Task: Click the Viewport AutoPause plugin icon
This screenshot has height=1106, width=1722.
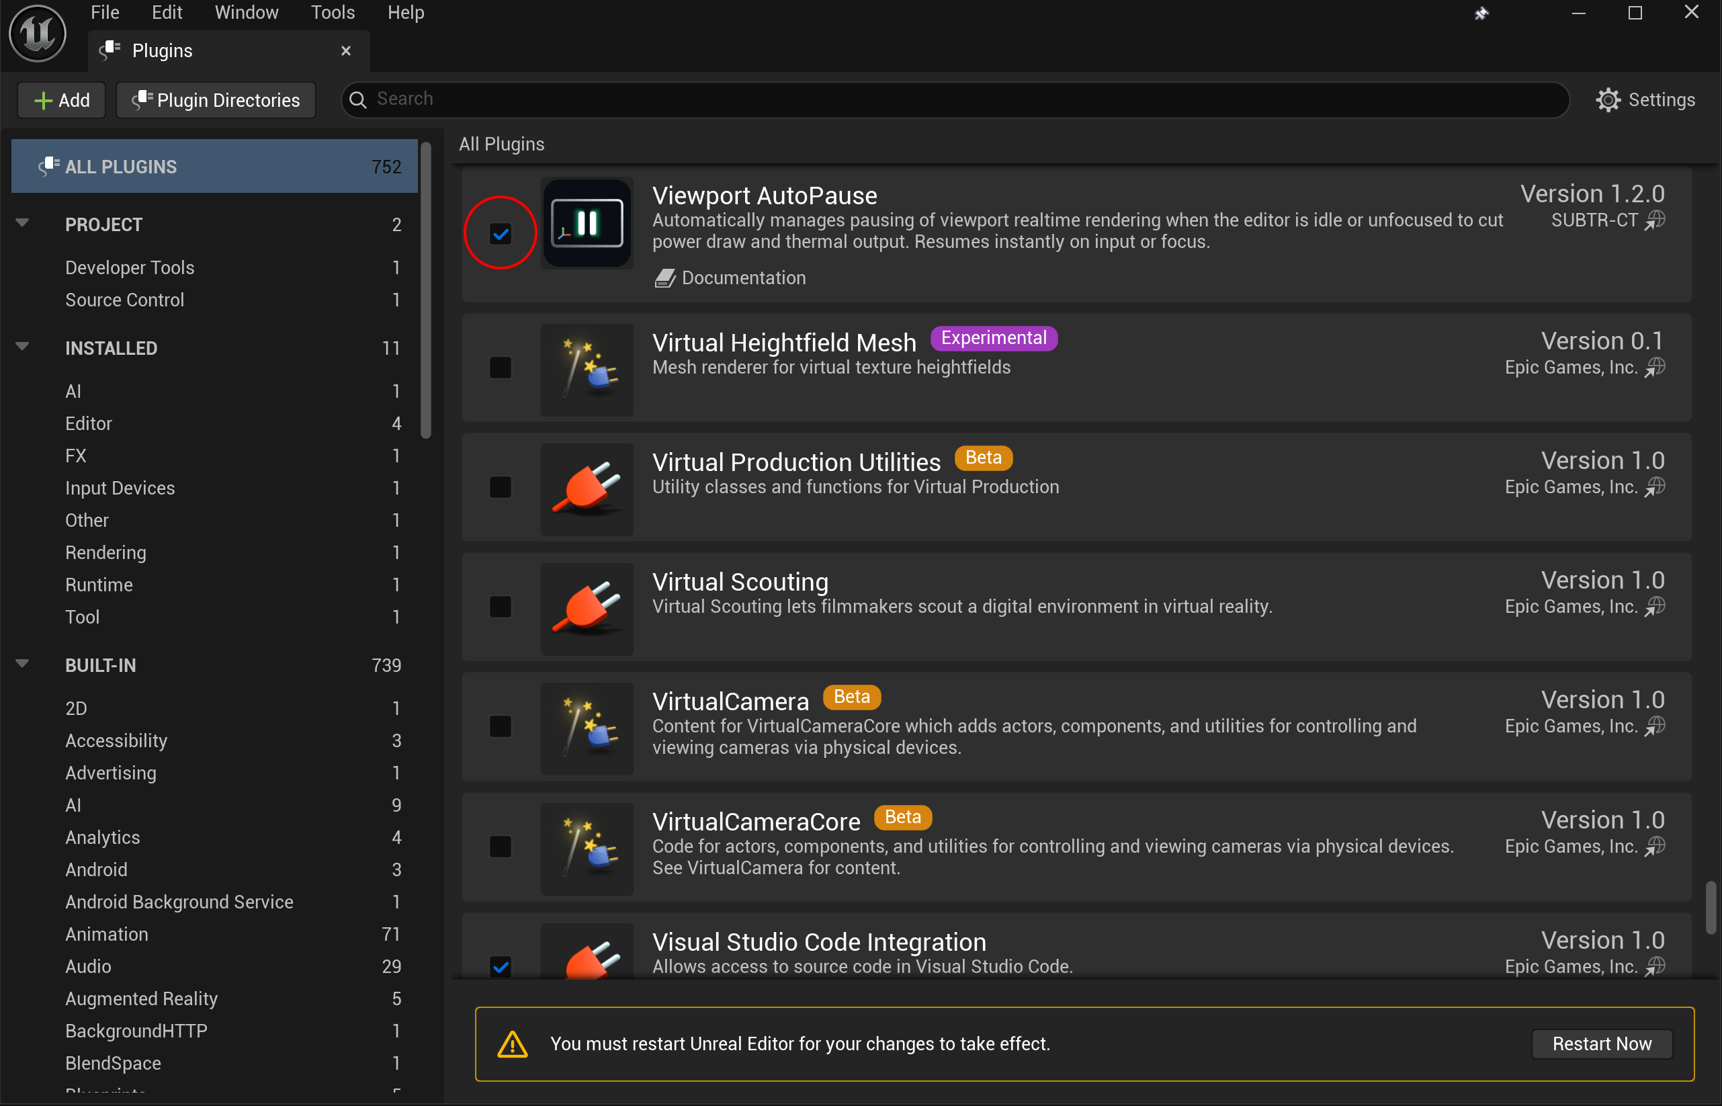Action: (587, 223)
